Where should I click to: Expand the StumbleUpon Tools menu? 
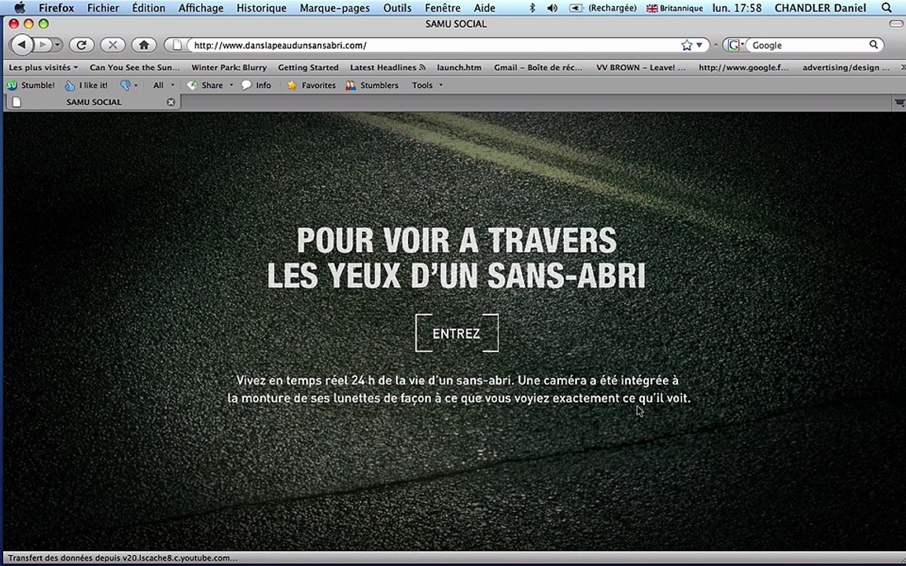point(427,86)
